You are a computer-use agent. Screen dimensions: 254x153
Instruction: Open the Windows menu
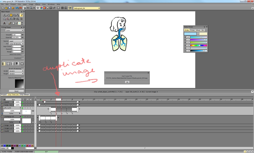(x=51, y=4)
